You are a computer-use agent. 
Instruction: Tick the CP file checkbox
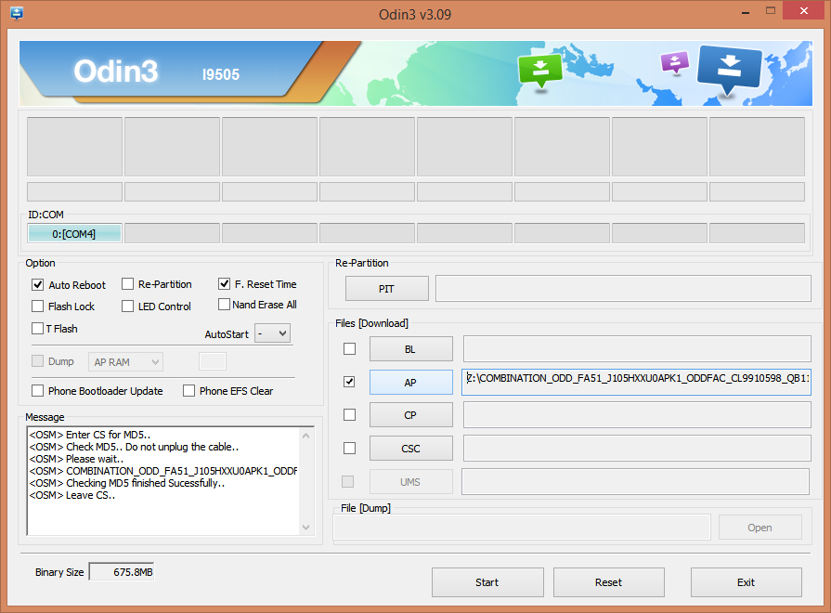tap(349, 414)
